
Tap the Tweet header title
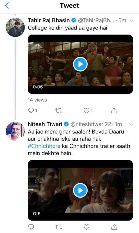pyautogui.click(x=69, y=6)
